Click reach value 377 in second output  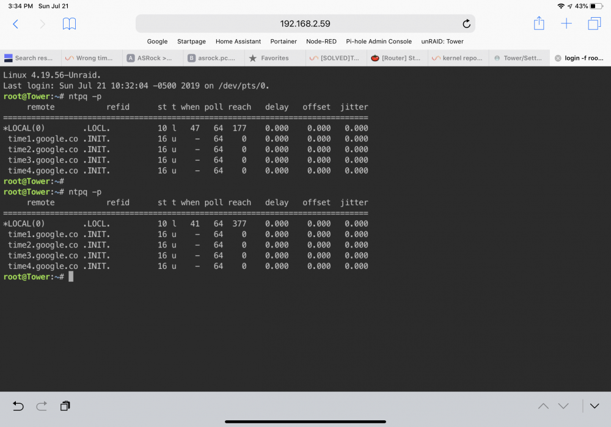coord(240,224)
